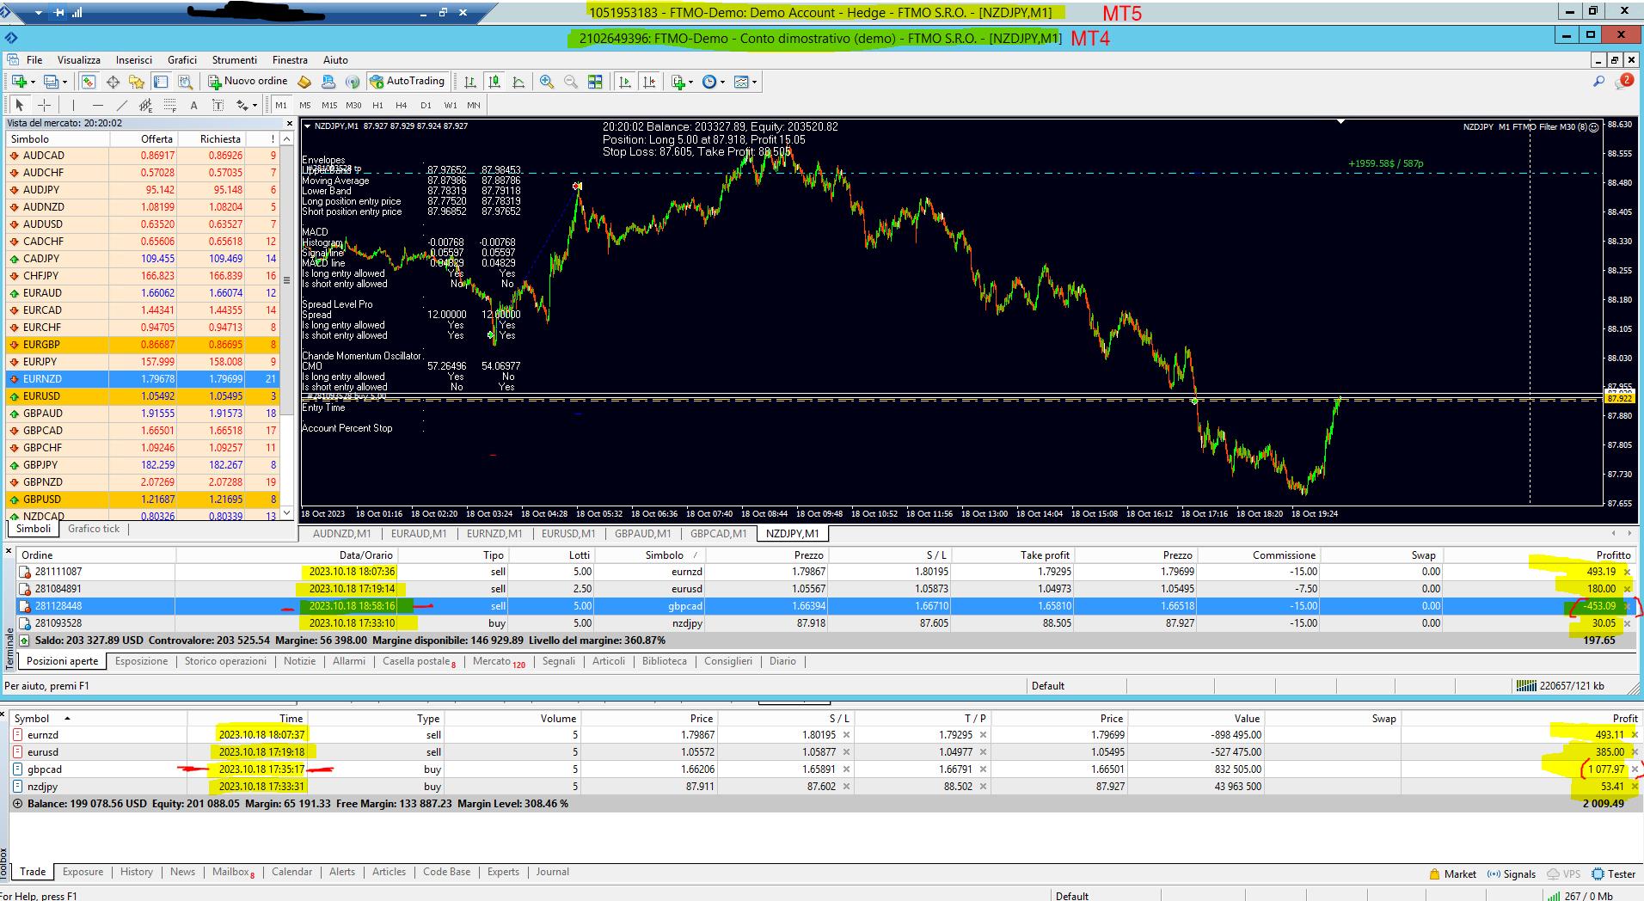
Task: Close the MT5 gbpcad position
Action: (1635, 769)
